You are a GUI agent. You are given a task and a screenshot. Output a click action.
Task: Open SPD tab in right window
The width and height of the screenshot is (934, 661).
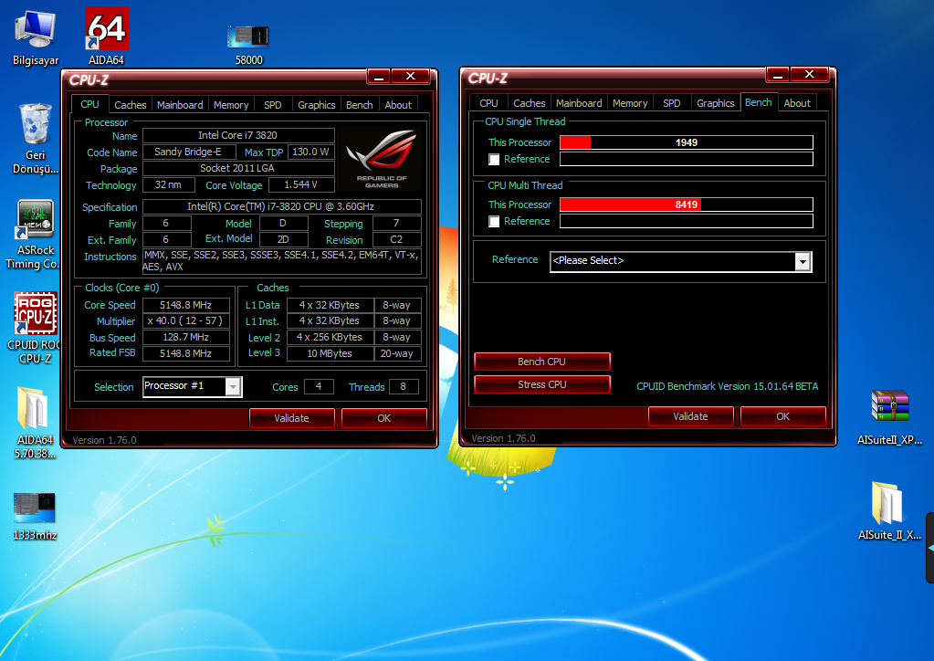point(671,103)
